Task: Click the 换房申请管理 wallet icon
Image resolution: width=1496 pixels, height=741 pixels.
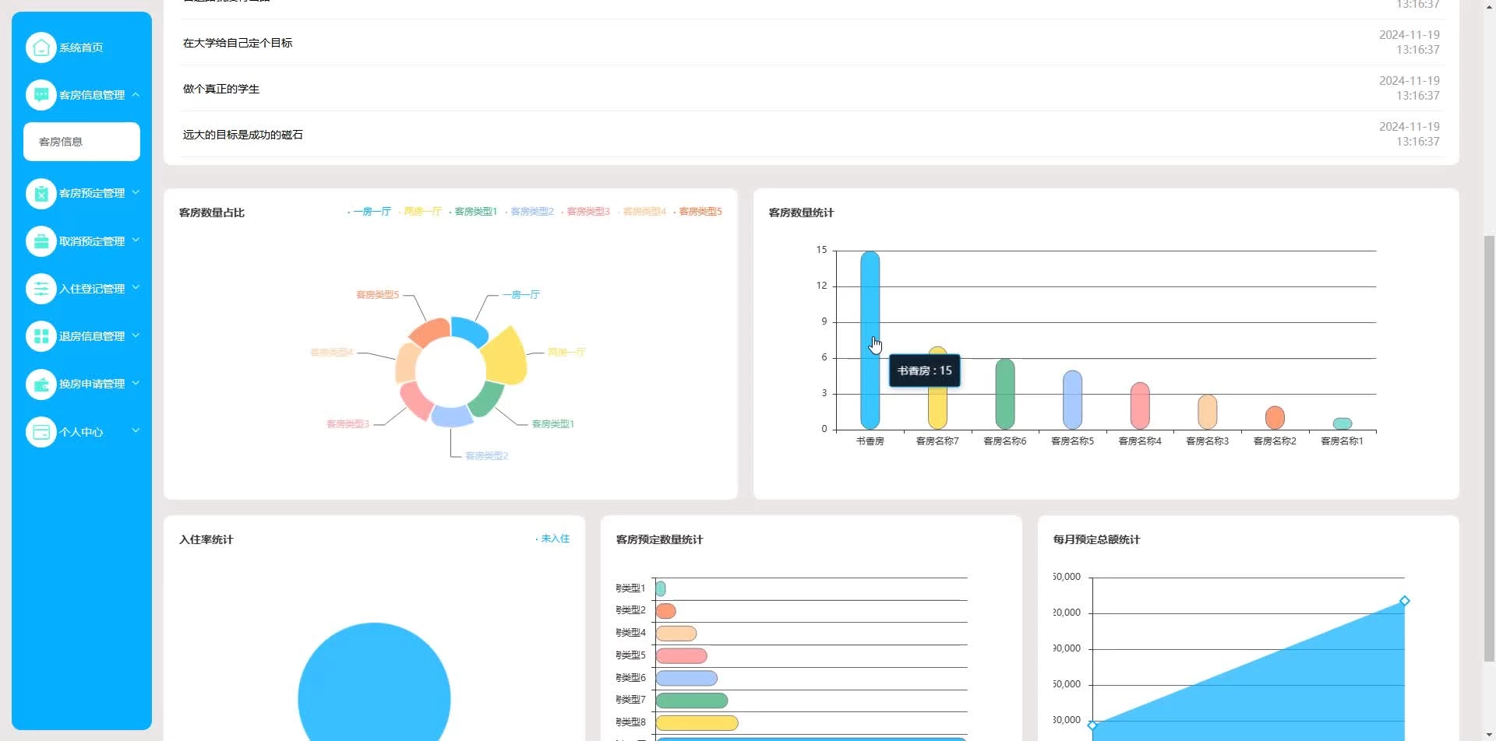Action: point(41,384)
